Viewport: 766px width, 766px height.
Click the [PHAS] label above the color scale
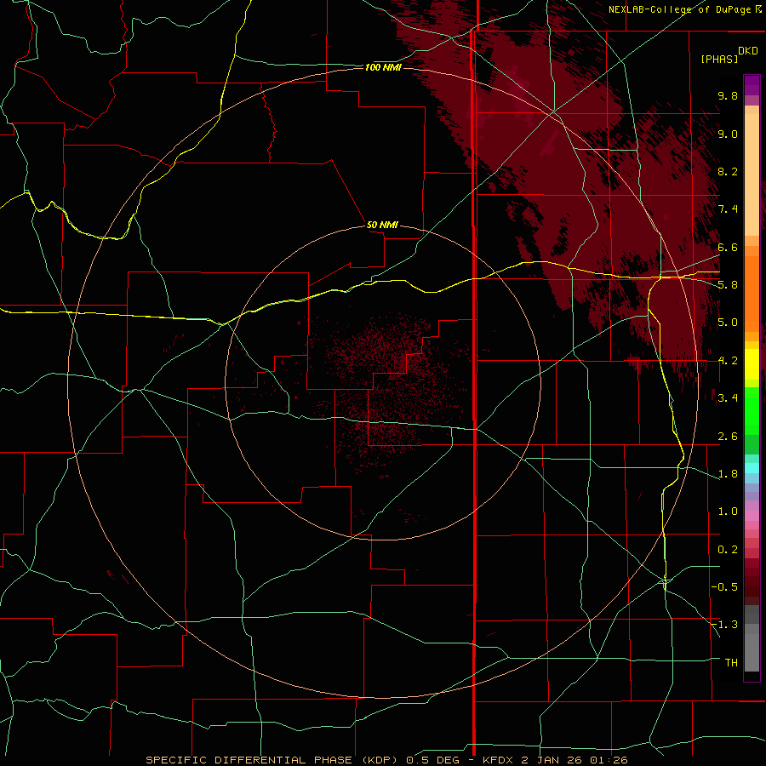[719, 59]
